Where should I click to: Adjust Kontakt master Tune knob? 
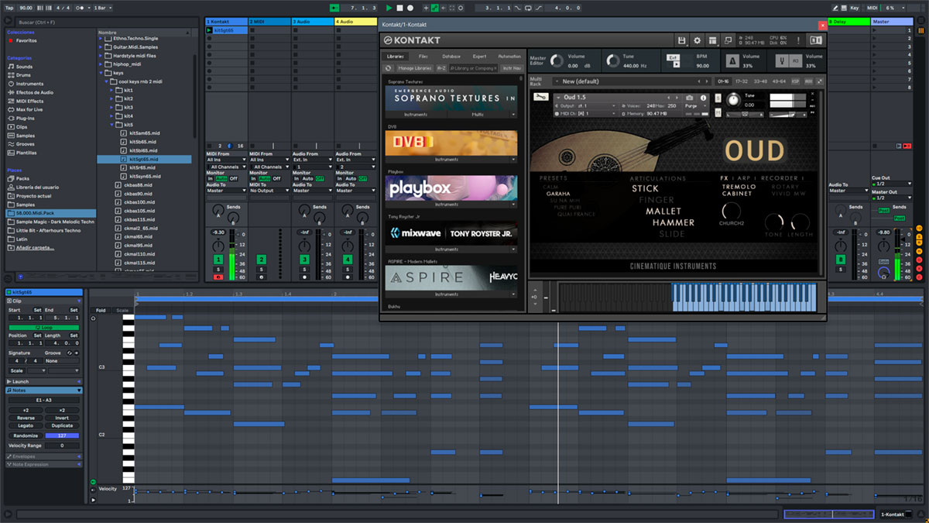[613, 61]
